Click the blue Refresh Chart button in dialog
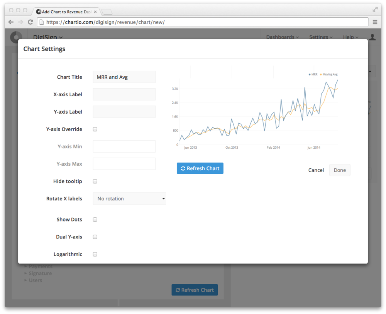Screen dimensions: 386x314 coord(200,168)
